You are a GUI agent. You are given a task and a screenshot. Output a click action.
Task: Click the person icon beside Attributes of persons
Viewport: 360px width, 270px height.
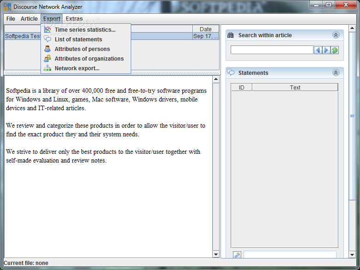point(47,49)
